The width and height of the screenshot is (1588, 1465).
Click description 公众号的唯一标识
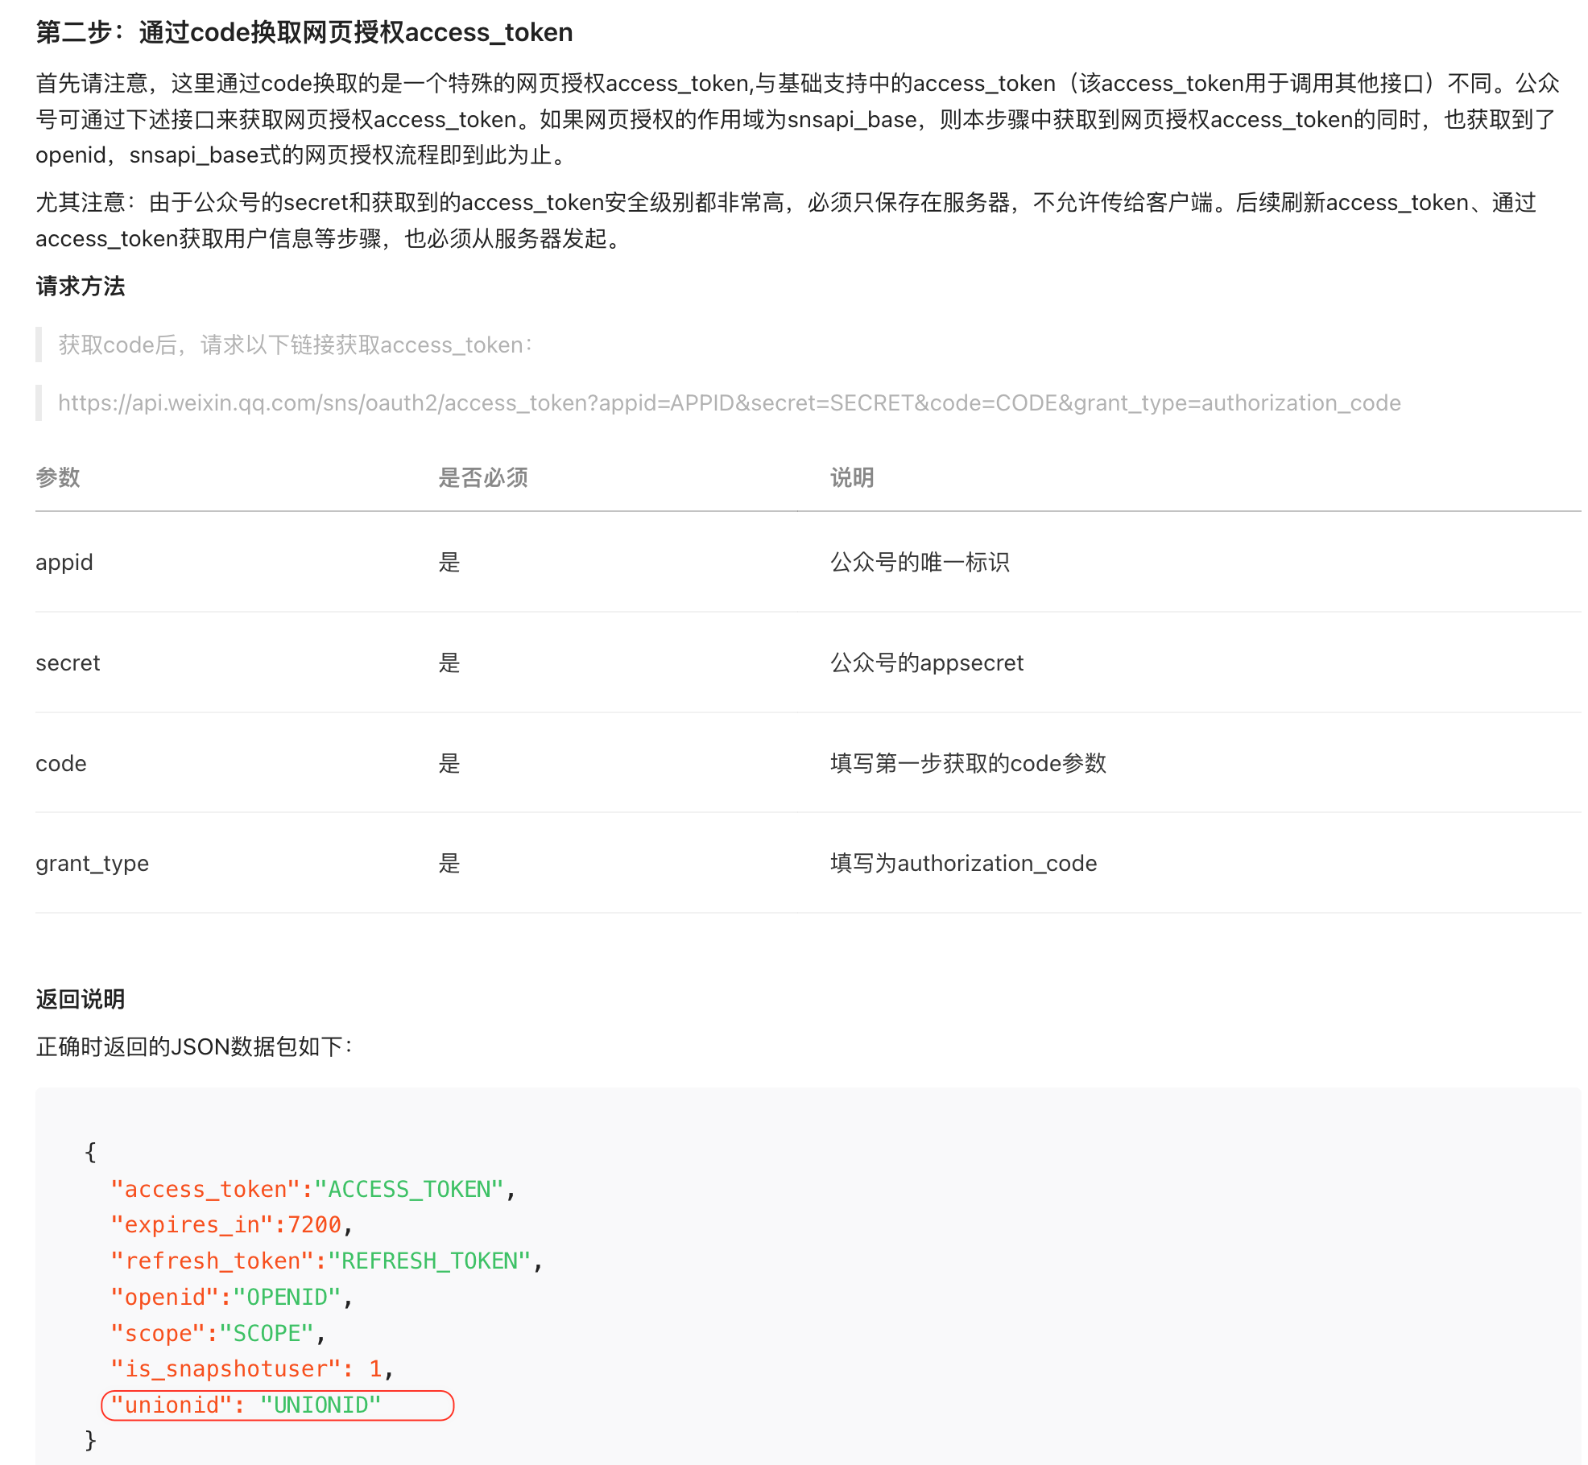tap(919, 562)
